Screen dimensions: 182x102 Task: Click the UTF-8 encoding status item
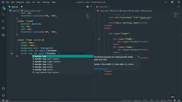[145, 100]
